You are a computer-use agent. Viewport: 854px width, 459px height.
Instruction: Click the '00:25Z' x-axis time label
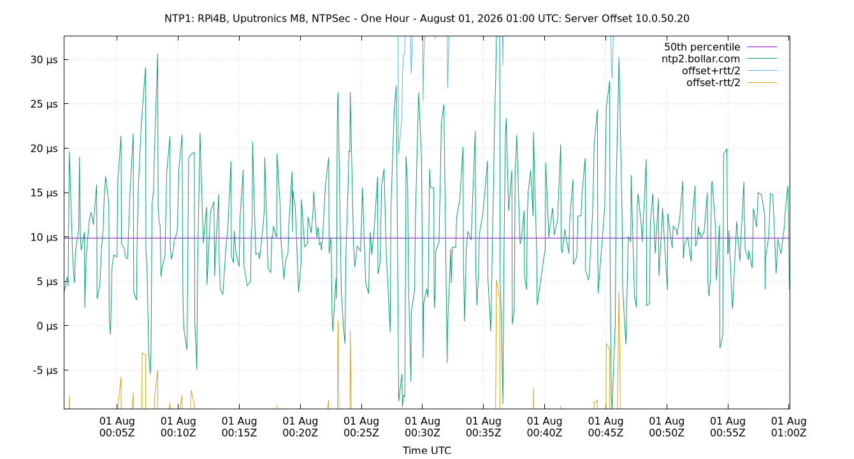point(361,433)
